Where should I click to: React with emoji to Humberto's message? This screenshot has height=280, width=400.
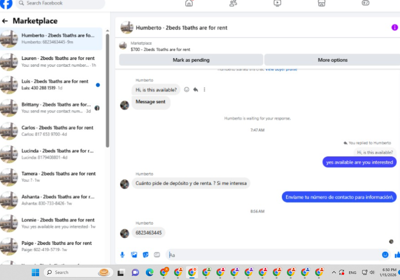[x=187, y=90]
